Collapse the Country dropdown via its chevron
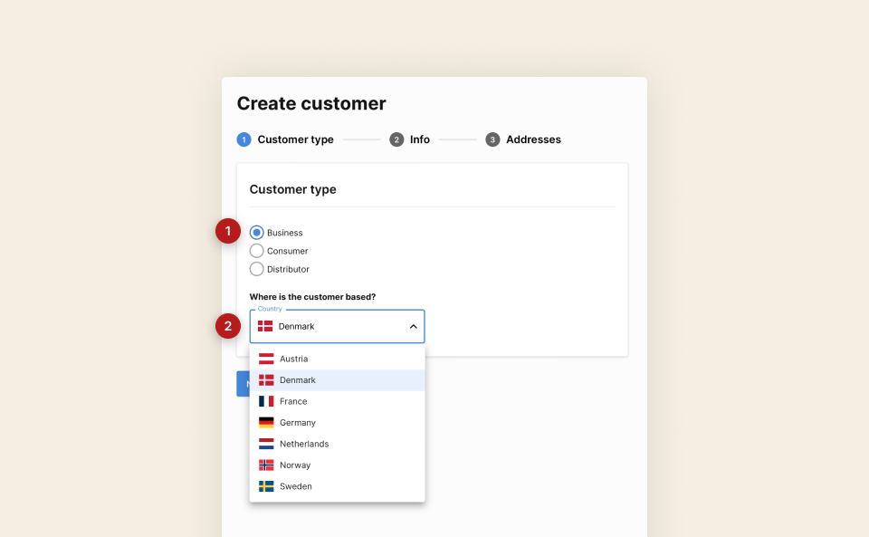Screen dimensions: 869x537 pos(413,326)
